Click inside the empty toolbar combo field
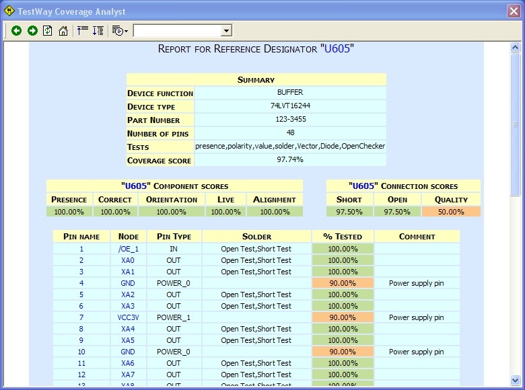Viewport: 525px width, 390px height. [176, 31]
